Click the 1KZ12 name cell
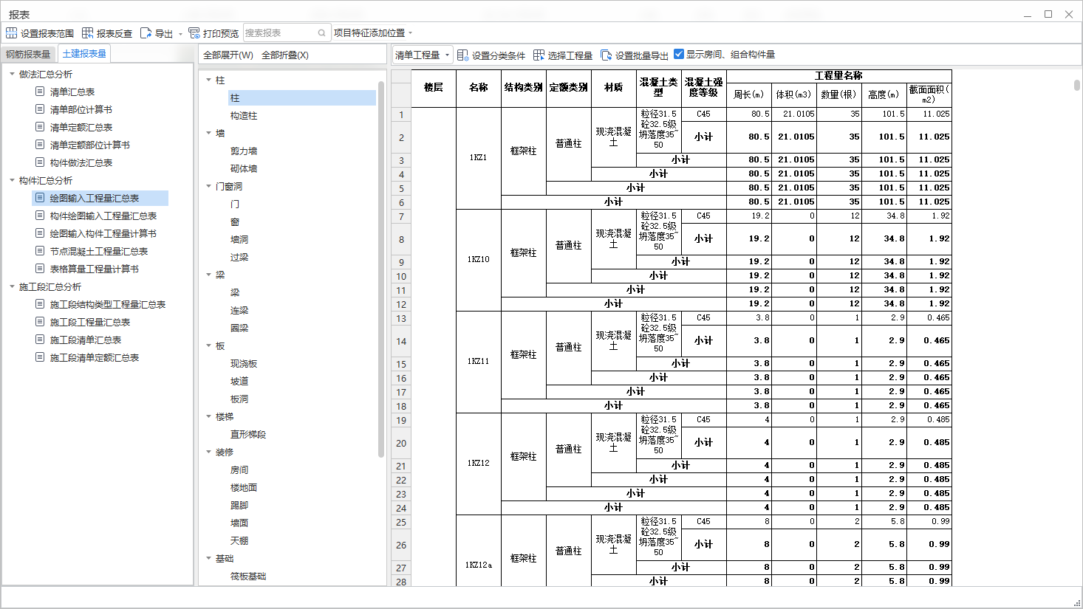The width and height of the screenshot is (1083, 609). point(479,464)
